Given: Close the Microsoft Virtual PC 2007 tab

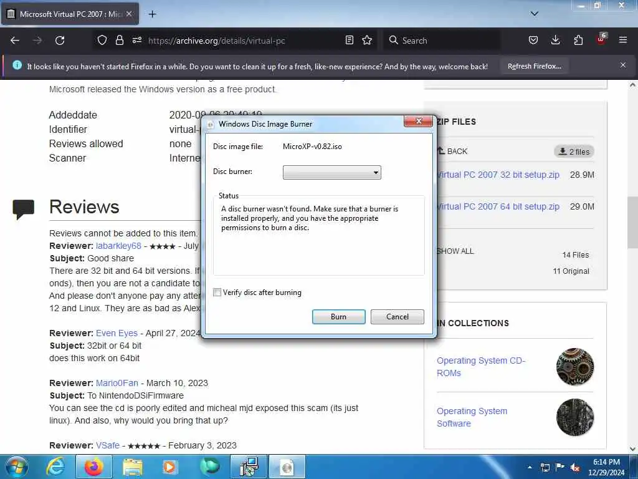Looking at the screenshot, I should (129, 14).
